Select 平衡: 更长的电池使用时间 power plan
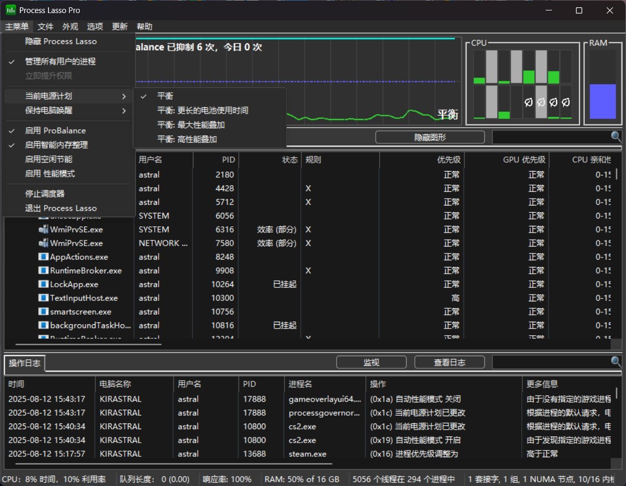Screen dimensions: 626x486 (x=210, y=111)
